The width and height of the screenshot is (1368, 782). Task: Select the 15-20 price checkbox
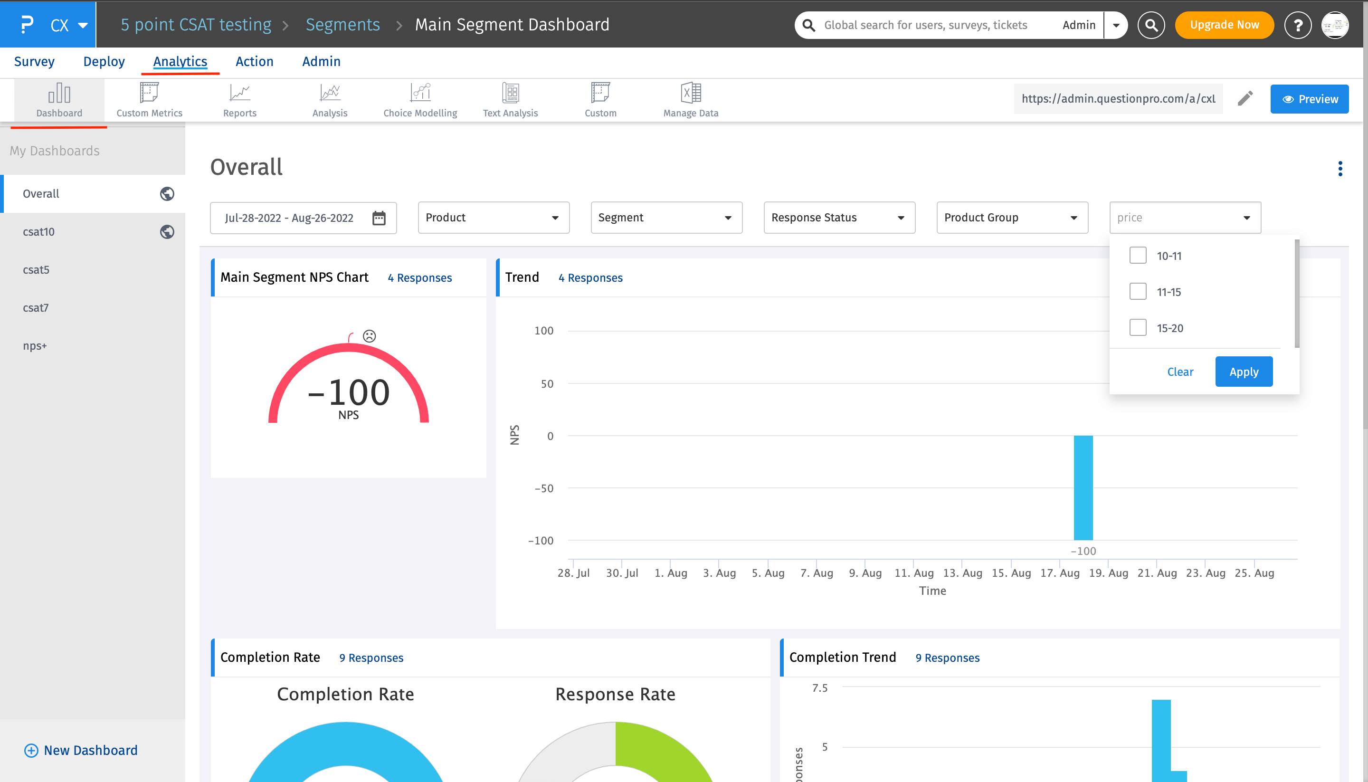pyautogui.click(x=1138, y=328)
